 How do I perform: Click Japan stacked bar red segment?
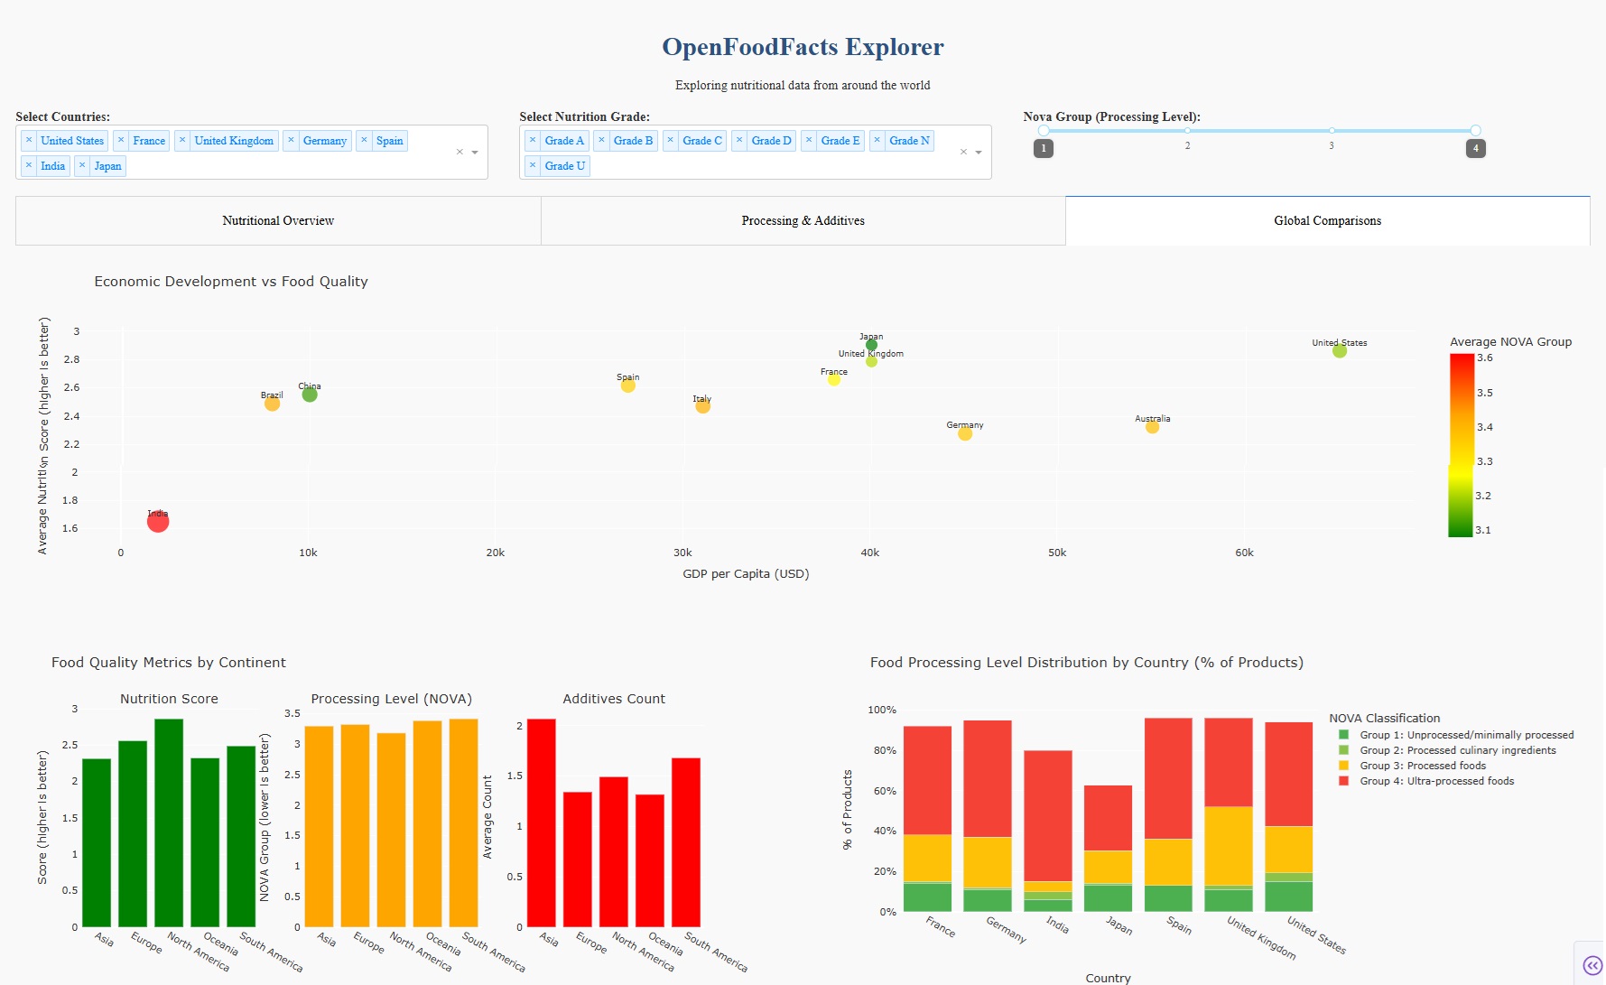point(1108,818)
